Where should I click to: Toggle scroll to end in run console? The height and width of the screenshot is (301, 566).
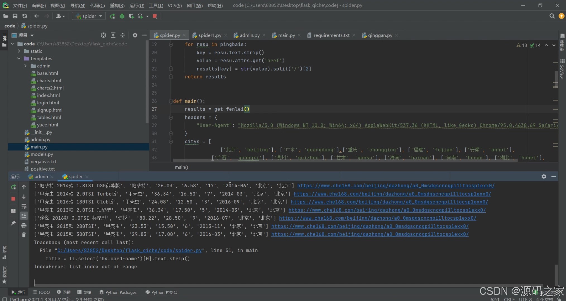coord(24,215)
